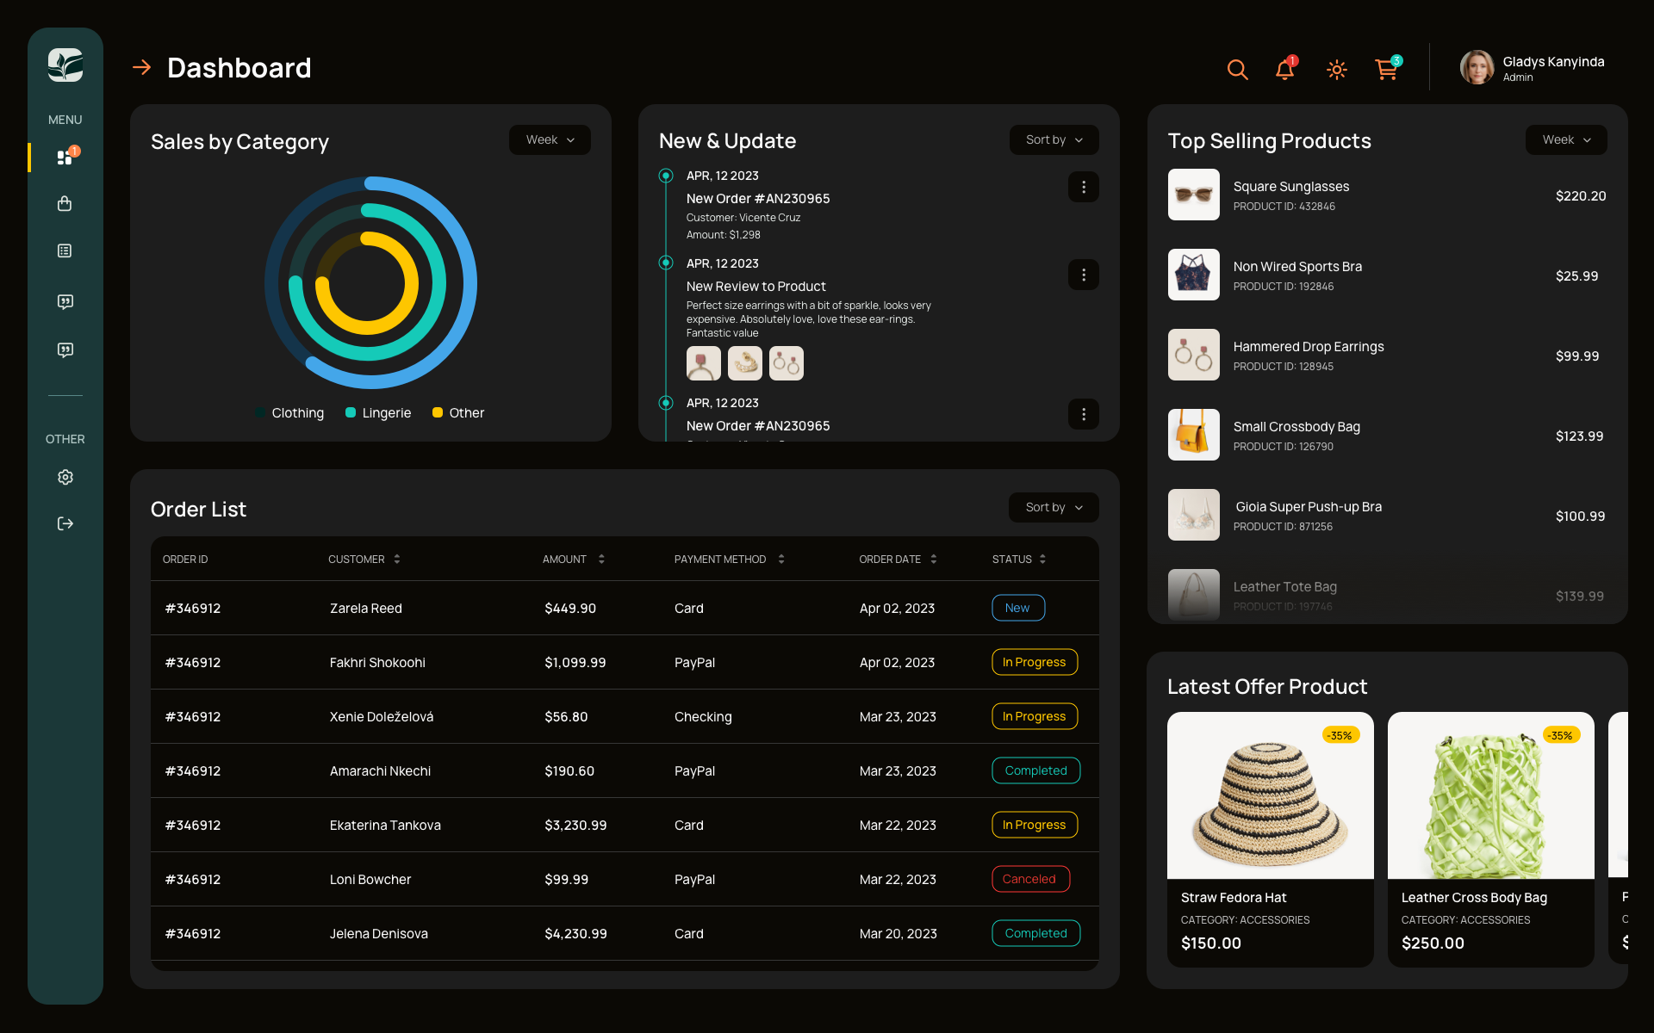Open search using the magnifier icon
1654x1033 pixels.
tap(1238, 70)
